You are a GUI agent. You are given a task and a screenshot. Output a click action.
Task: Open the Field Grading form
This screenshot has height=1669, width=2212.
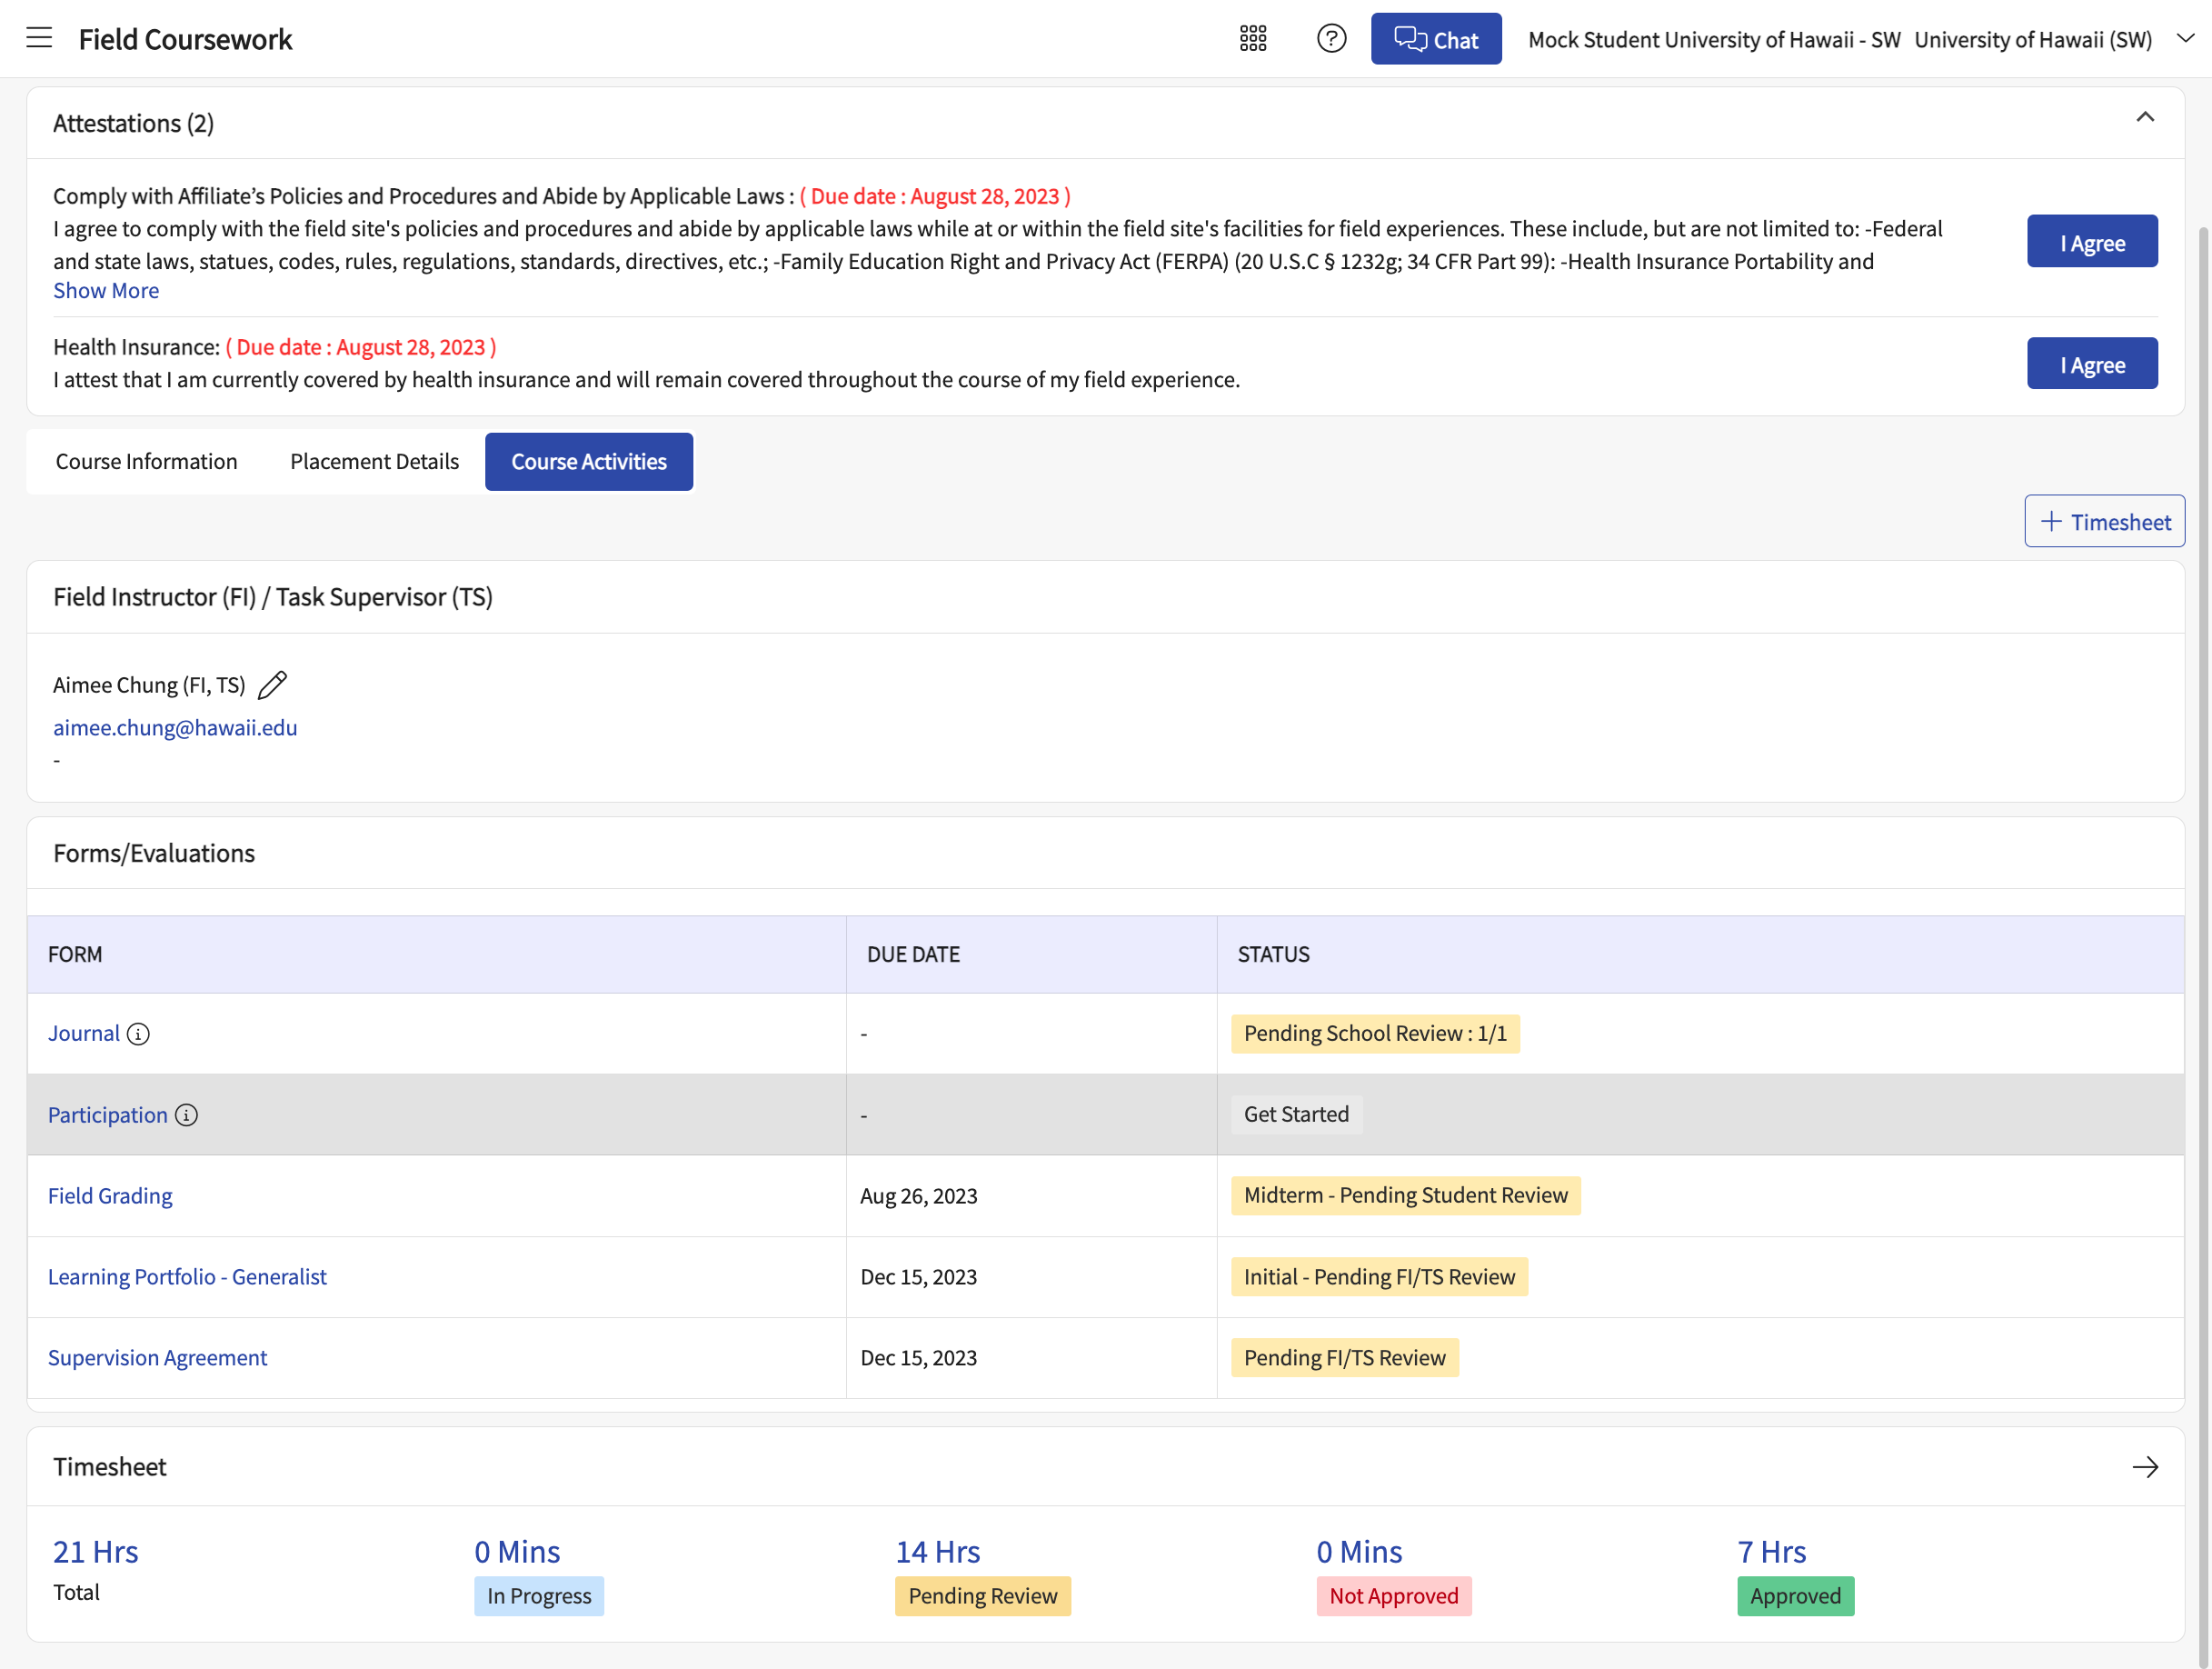click(110, 1195)
